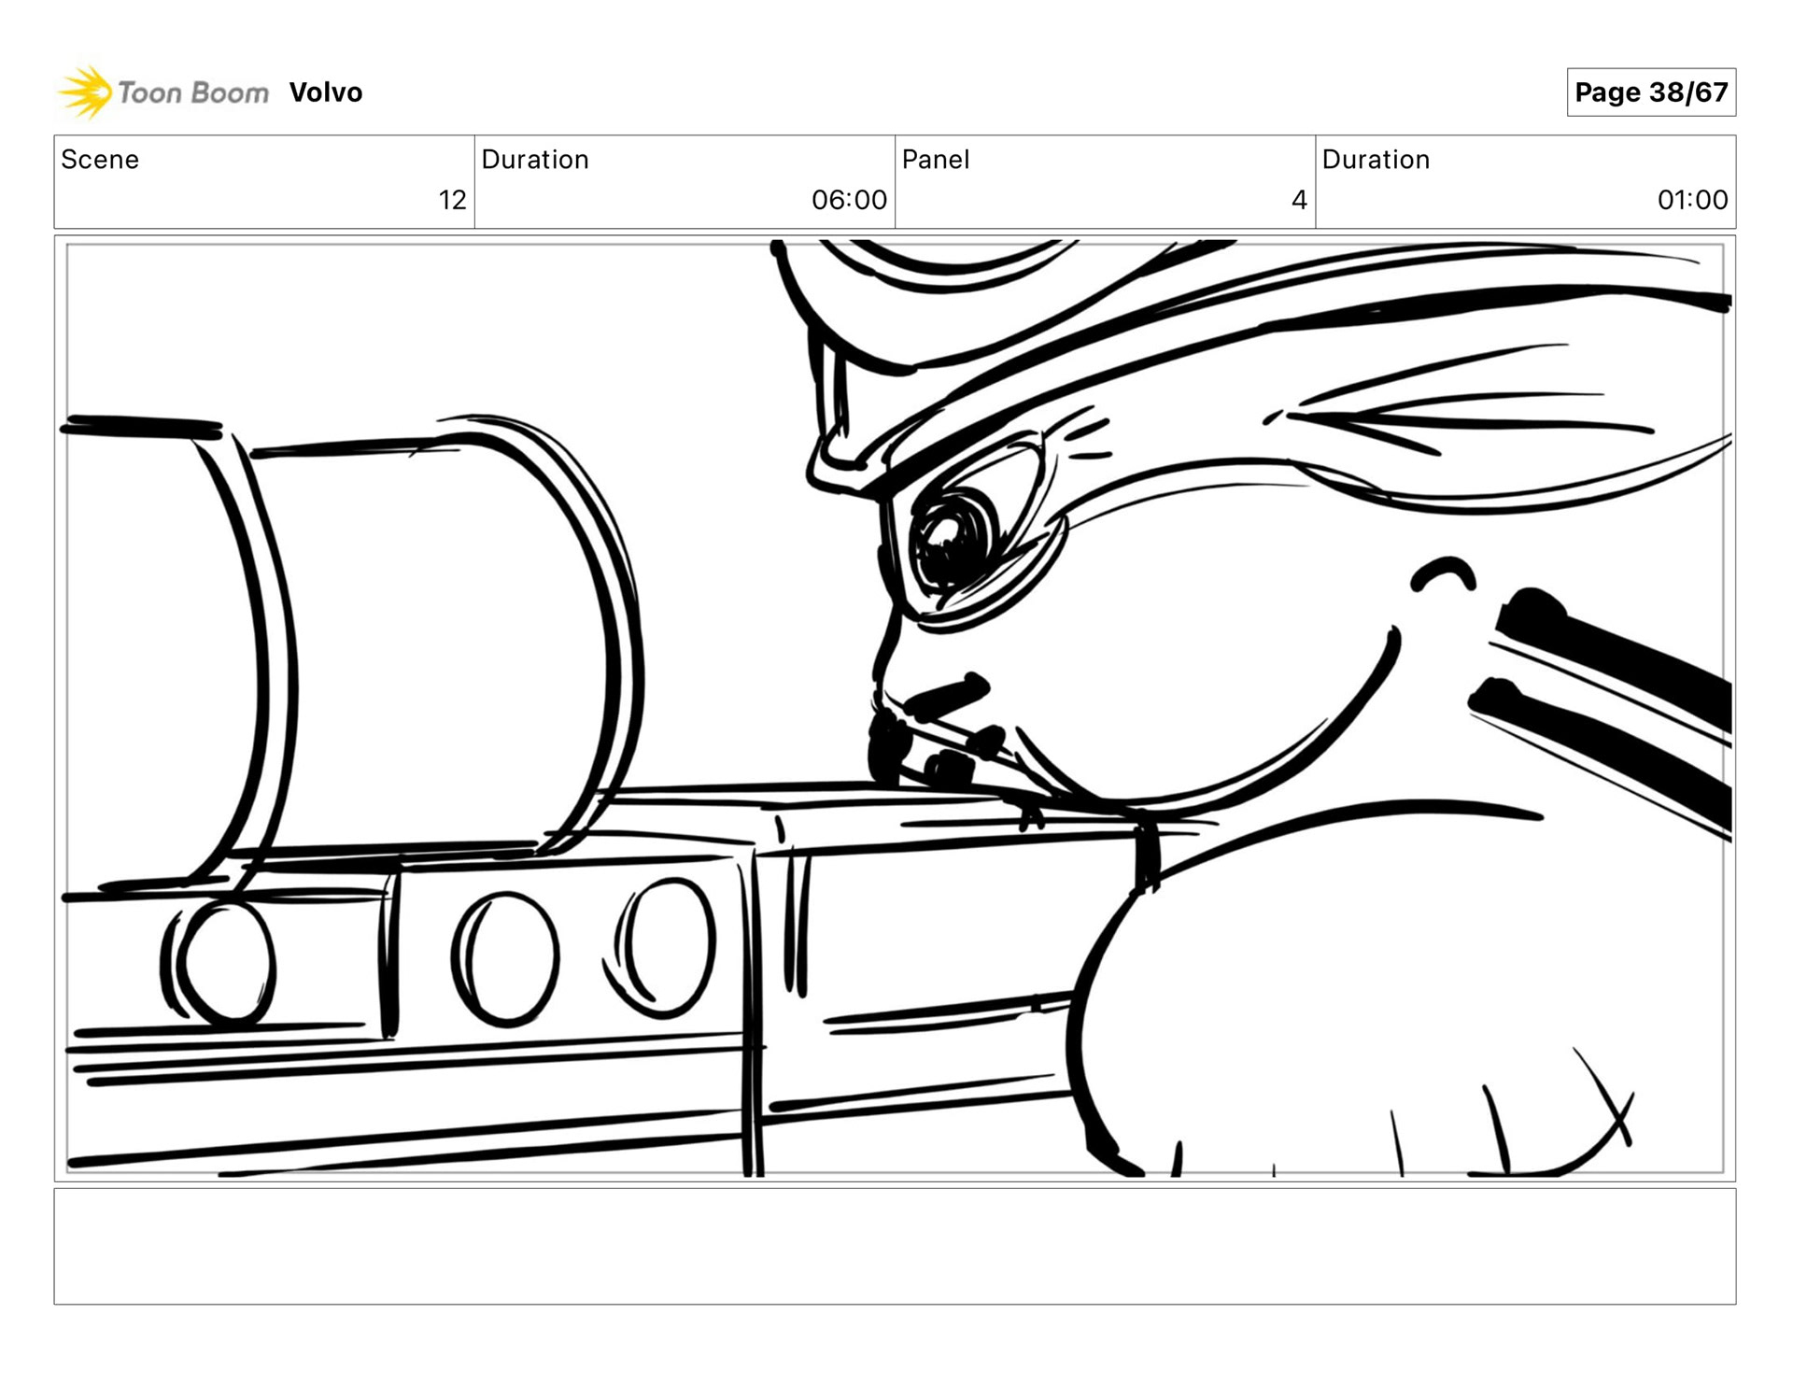Click the middle circle on the machine
The width and height of the screenshot is (1793, 1386).
tap(505, 957)
